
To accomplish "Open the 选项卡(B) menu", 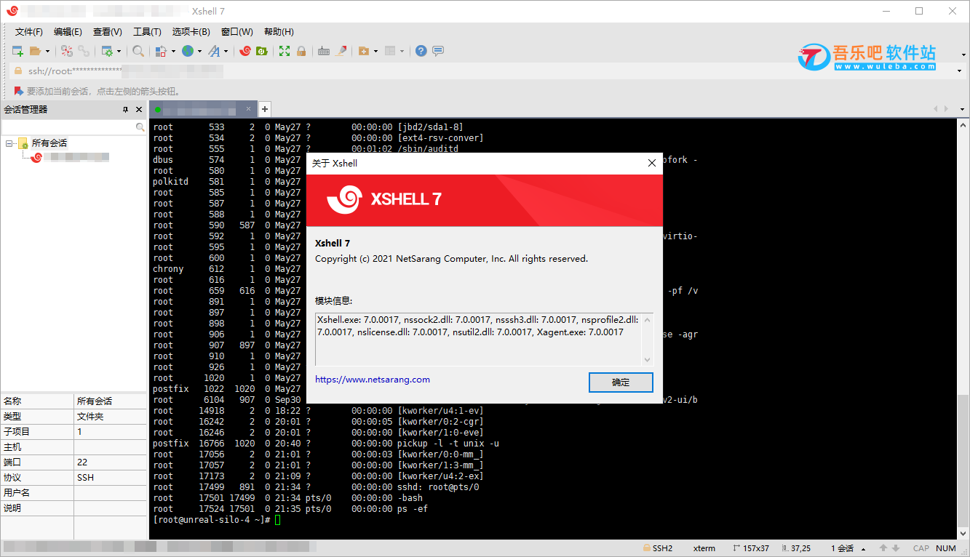I will 191,32.
